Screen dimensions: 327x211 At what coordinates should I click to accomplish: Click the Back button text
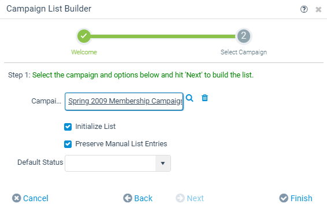[143, 198]
